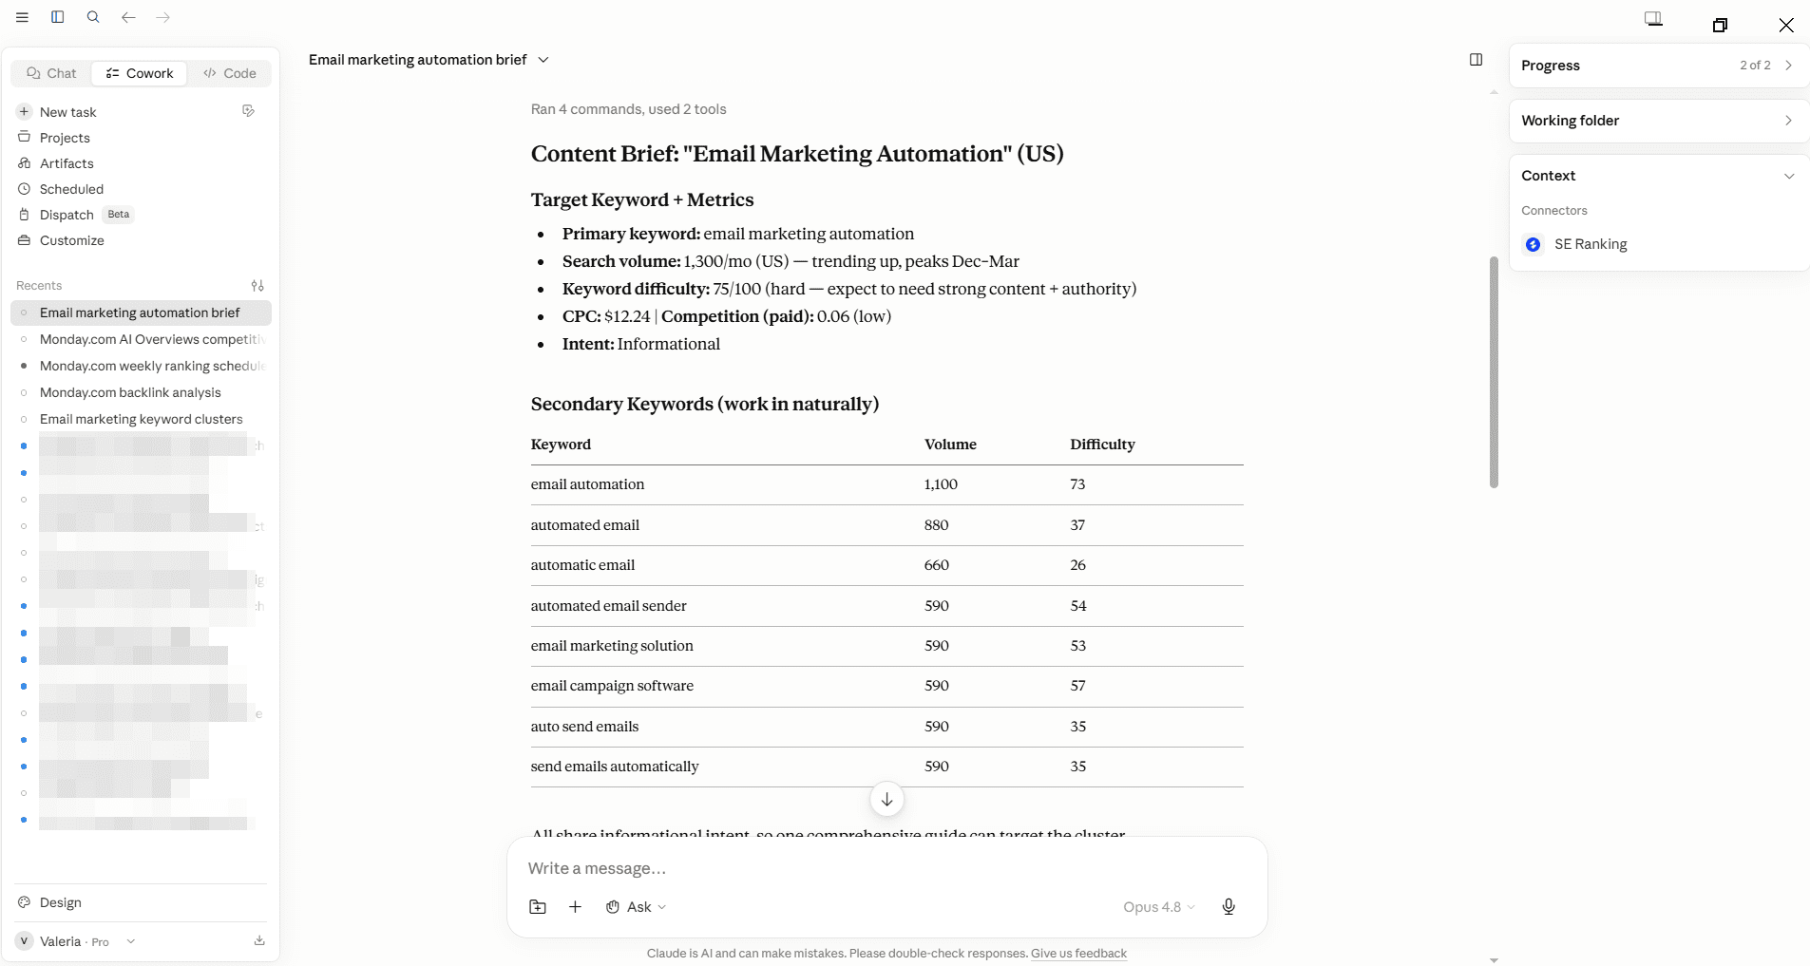Collapse the Context section
This screenshot has height=966, width=1810.
tap(1789, 176)
